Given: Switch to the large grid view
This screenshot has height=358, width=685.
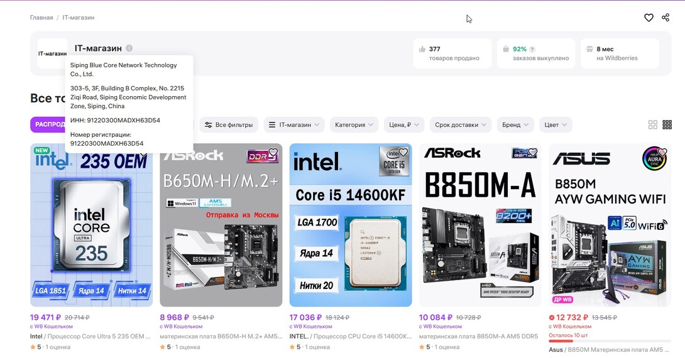Looking at the screenshot, I should pos(653,125).
